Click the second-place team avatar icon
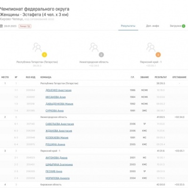Screen dimensions: 188x188 (94, 47)
